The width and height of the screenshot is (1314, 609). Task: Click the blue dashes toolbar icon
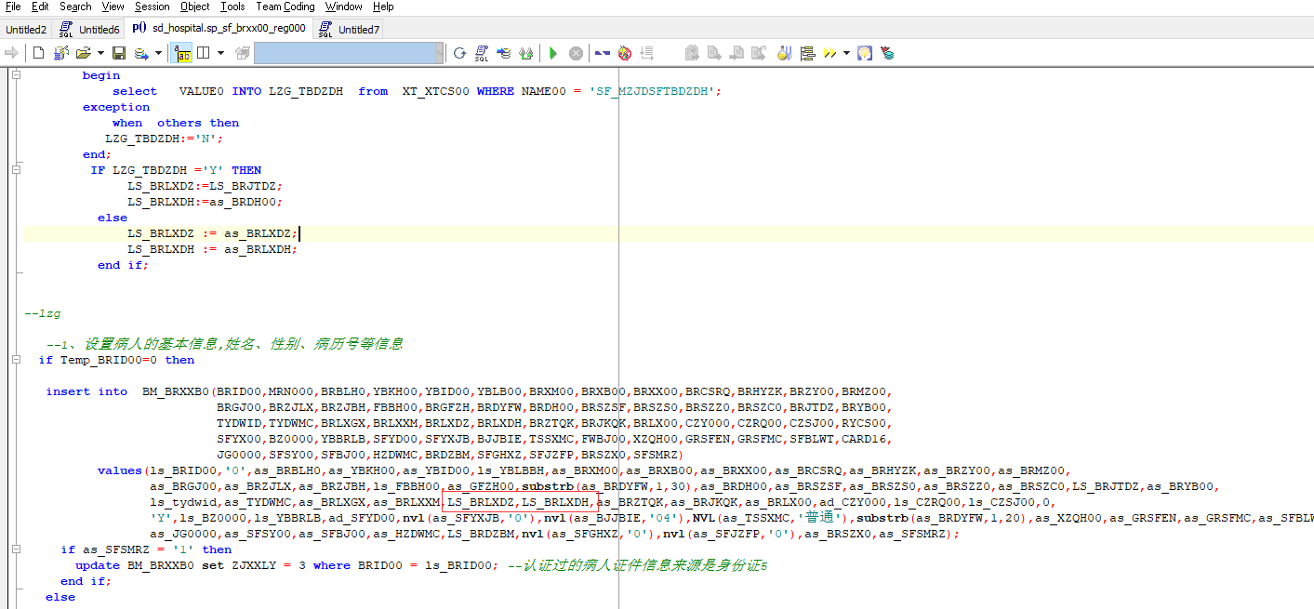pyautogui.click(x=603, y=53)
